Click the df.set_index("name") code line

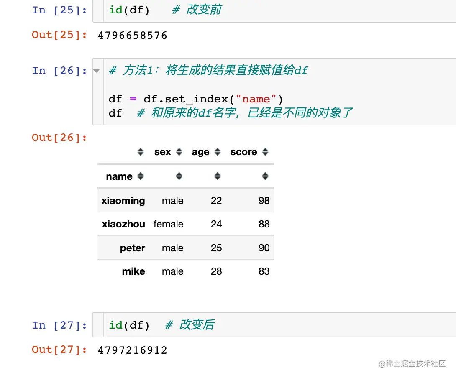pos(196,99)
